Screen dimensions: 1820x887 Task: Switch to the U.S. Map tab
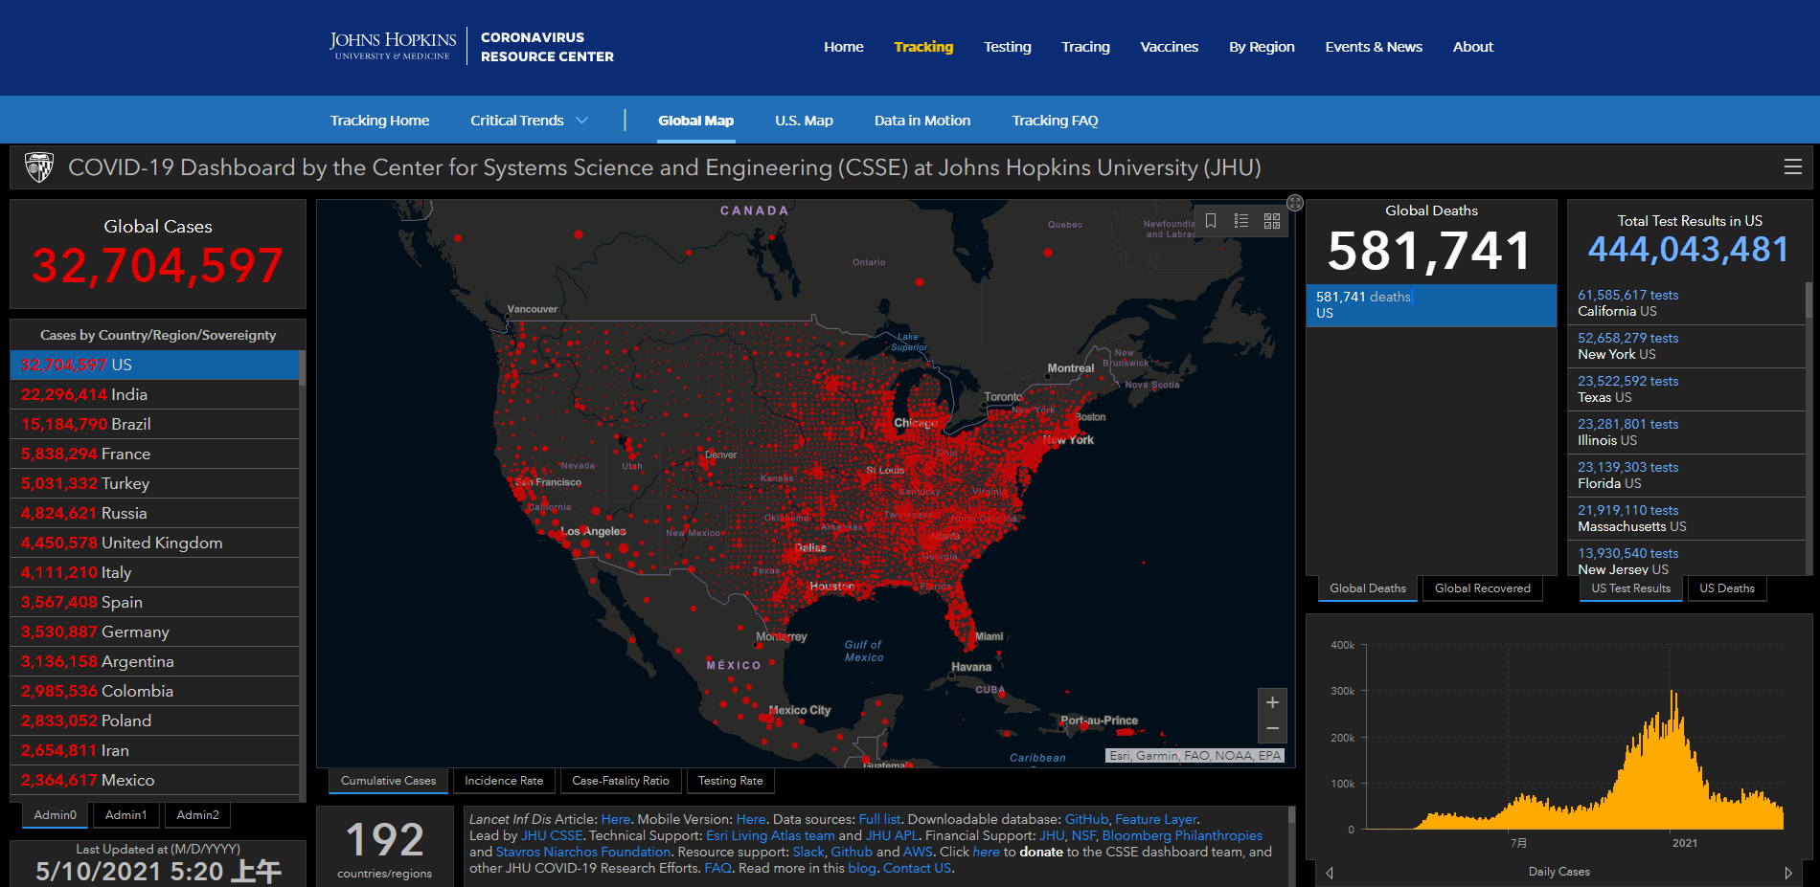(x=804, y=121)
